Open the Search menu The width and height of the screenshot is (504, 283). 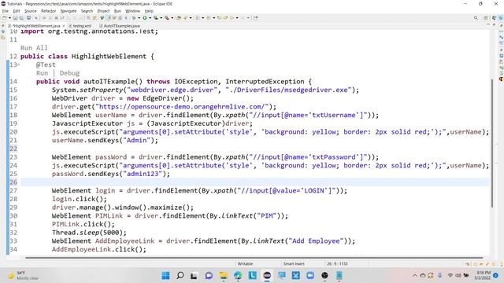pos(87,11)
